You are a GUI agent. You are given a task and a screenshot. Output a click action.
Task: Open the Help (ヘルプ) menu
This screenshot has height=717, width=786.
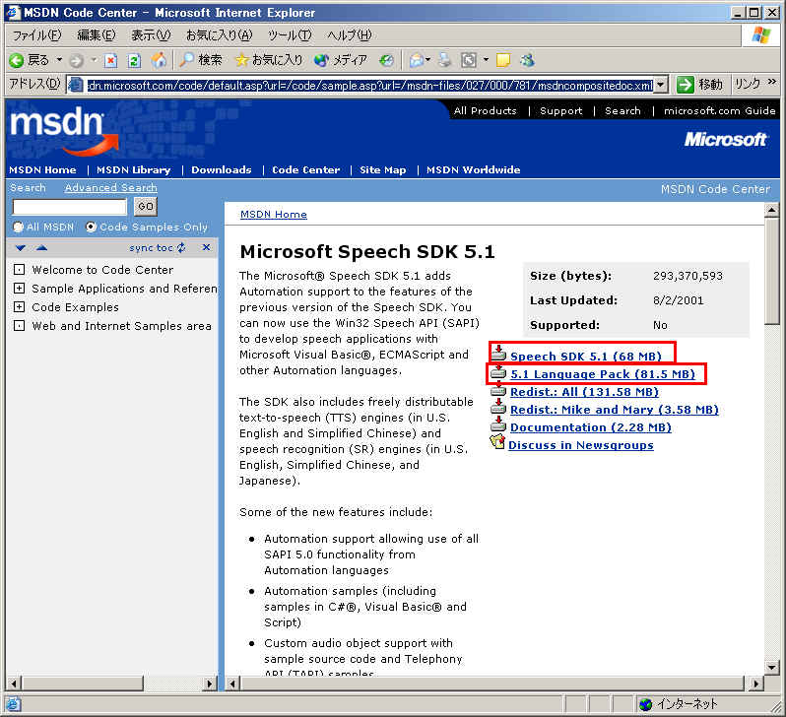tap(350, 35)
